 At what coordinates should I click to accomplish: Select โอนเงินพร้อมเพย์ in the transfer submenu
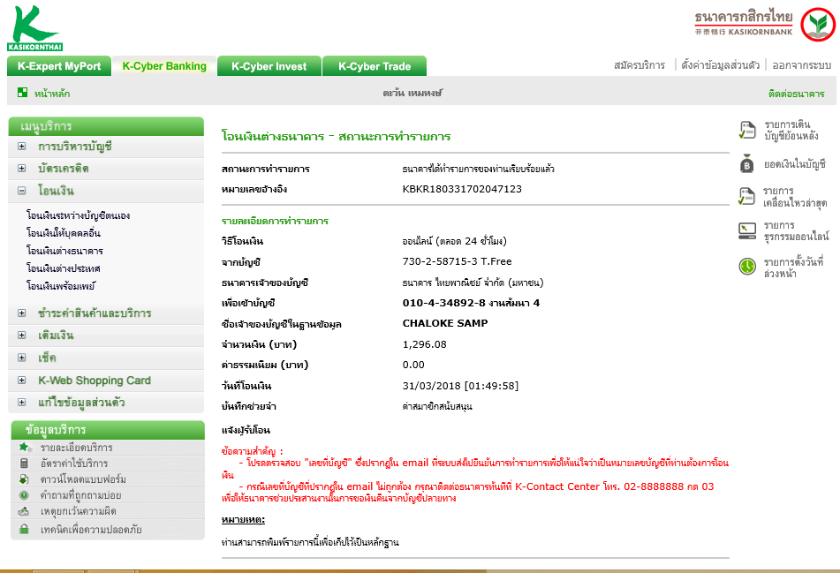[x=61, y=286]
